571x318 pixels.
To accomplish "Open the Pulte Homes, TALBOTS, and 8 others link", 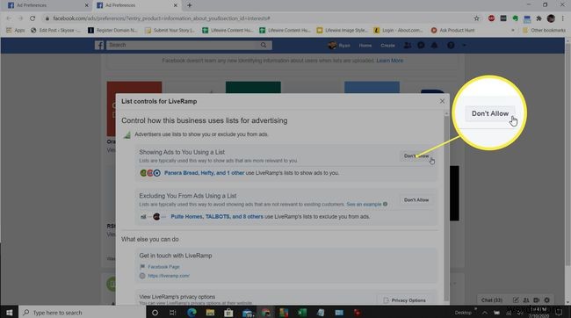I will pos(217,216).
